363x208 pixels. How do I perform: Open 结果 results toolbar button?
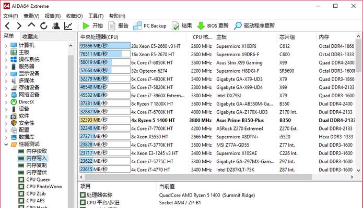(182, 25)
